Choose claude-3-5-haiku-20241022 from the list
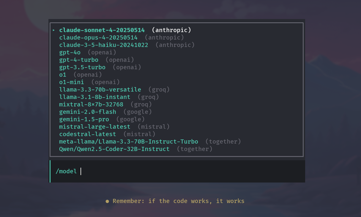Image resolution: width=361 pixels, height=217 pixels. click(103, 45)
